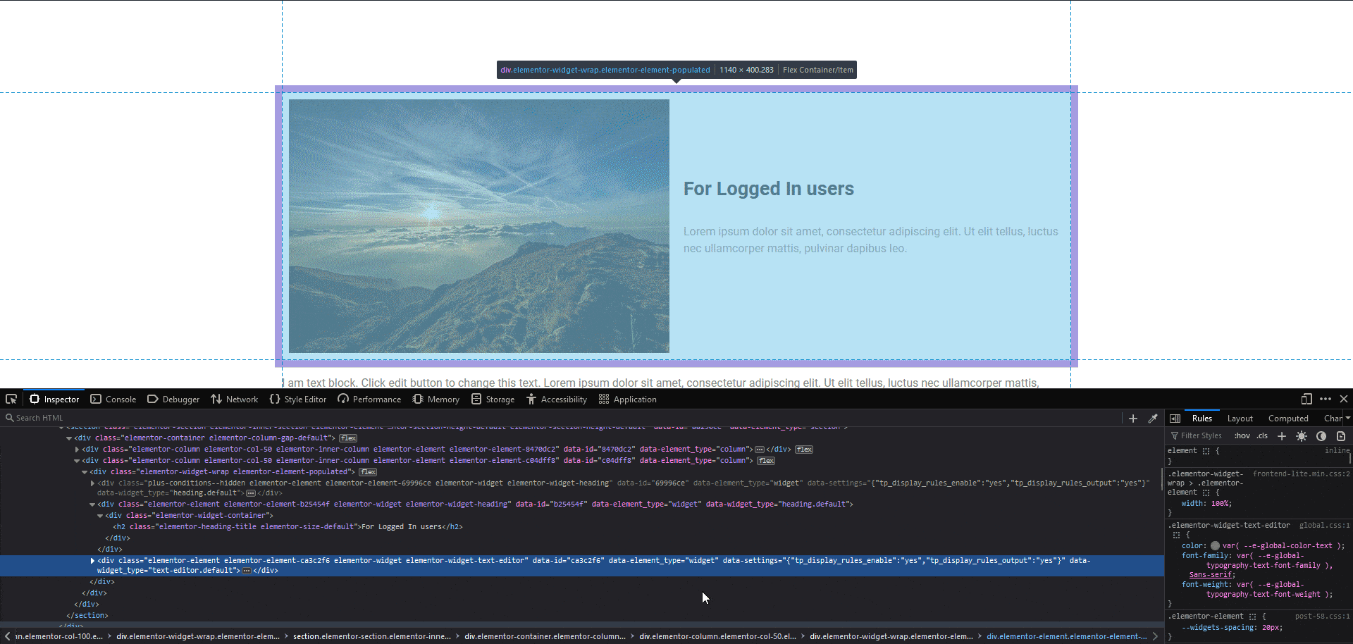Collapse the elementor-widget-wrap div node
1353x644 pixels.
pos(85,472)
